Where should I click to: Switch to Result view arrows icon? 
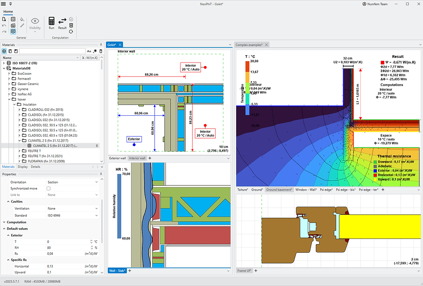tap(62, 23)
